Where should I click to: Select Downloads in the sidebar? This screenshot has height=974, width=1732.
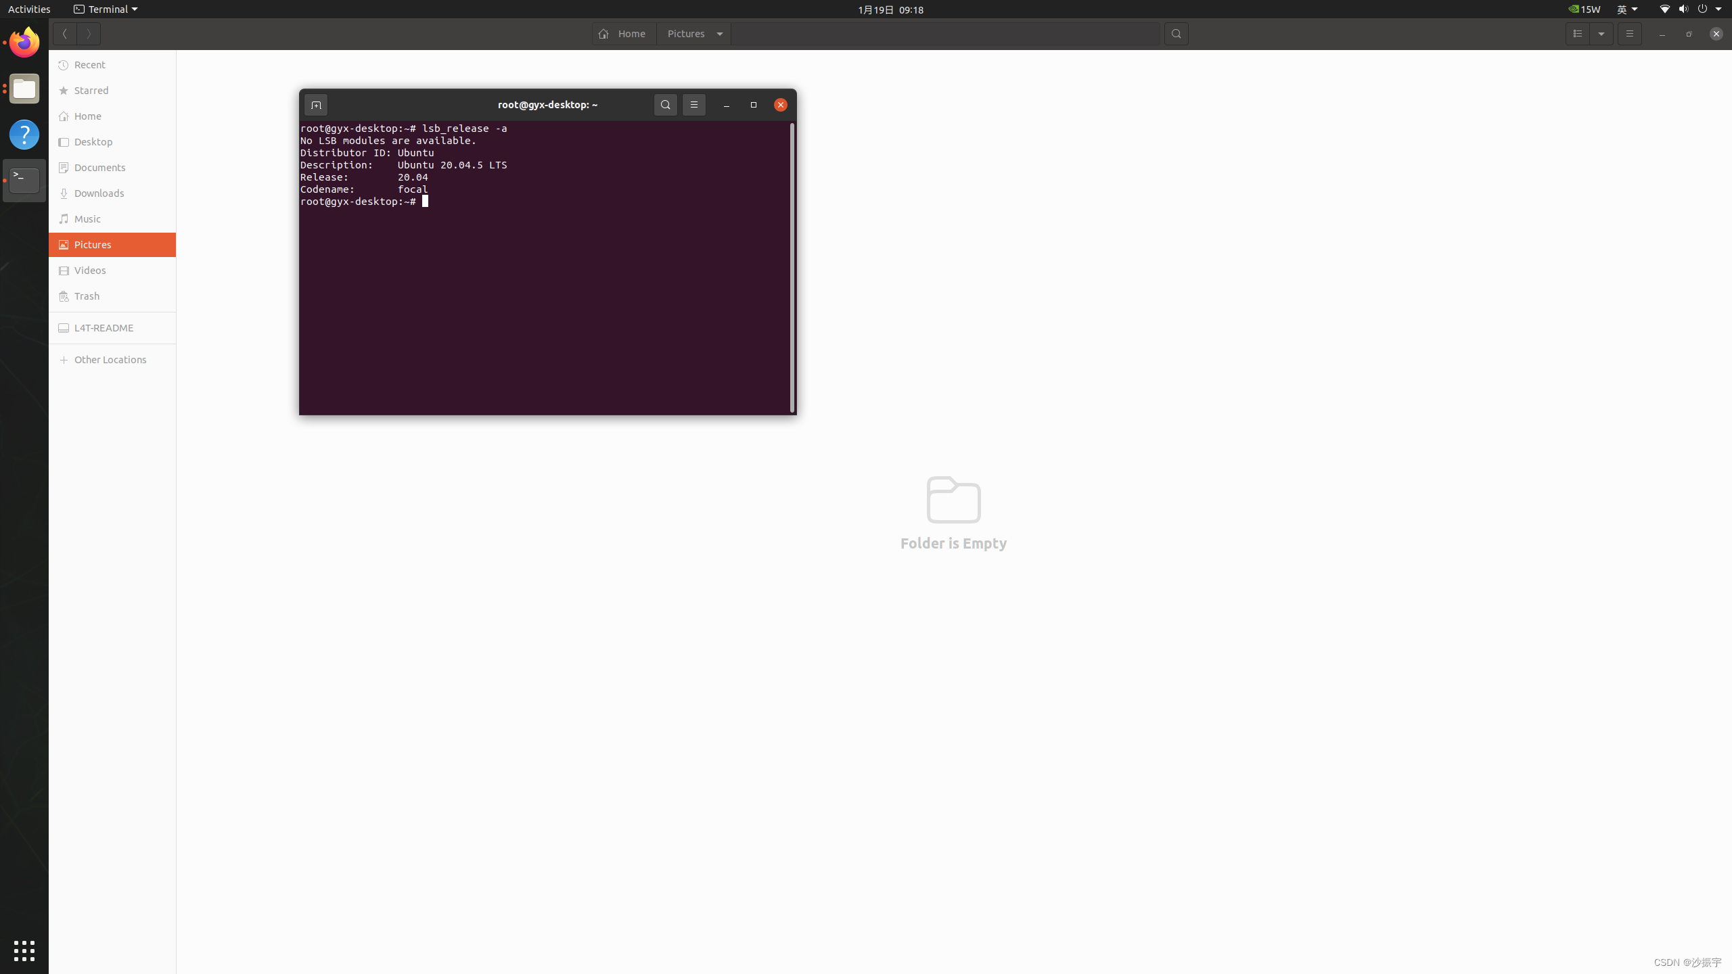pyautogui.click(x=99, y=193)
